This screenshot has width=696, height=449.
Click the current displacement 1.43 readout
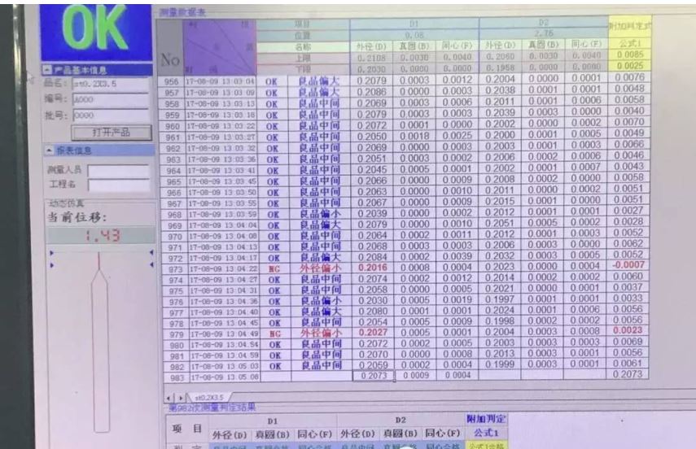[x=102, y=235]
